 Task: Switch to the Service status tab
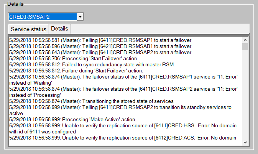coord(28,29)
